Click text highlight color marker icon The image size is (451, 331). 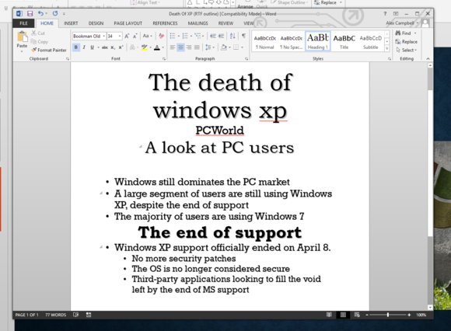pyautogui.click(x=145, y=47)
